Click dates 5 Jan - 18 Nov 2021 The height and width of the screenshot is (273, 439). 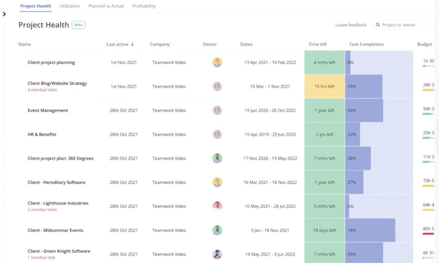270,230
